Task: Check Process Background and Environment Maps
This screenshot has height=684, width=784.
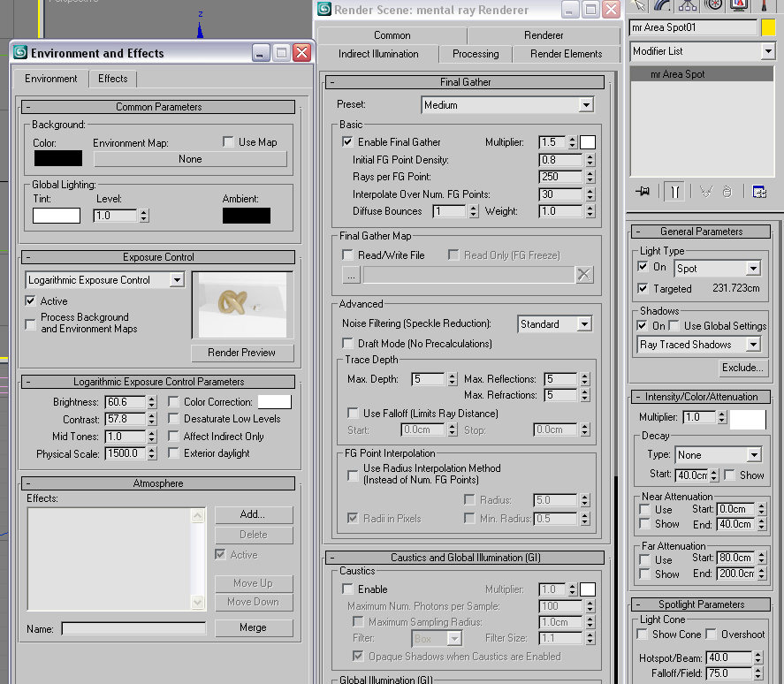Action: [31, 324]
